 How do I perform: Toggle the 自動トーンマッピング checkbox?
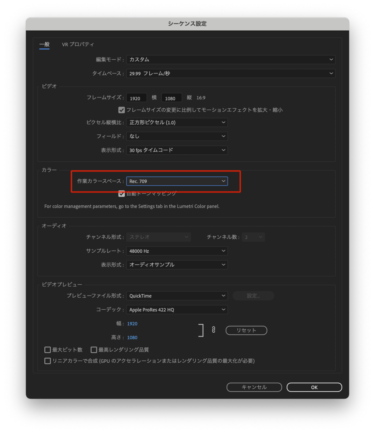(122, 194)
